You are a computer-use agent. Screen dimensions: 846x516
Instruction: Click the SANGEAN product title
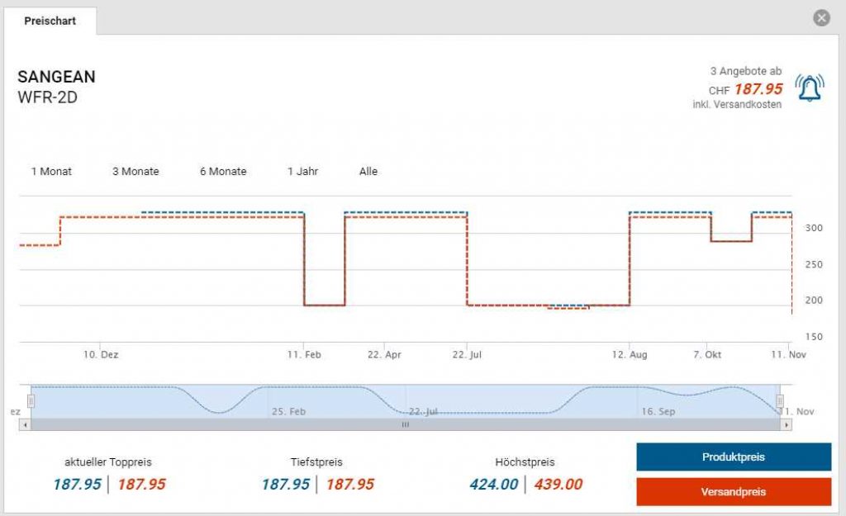pos(56,77)
